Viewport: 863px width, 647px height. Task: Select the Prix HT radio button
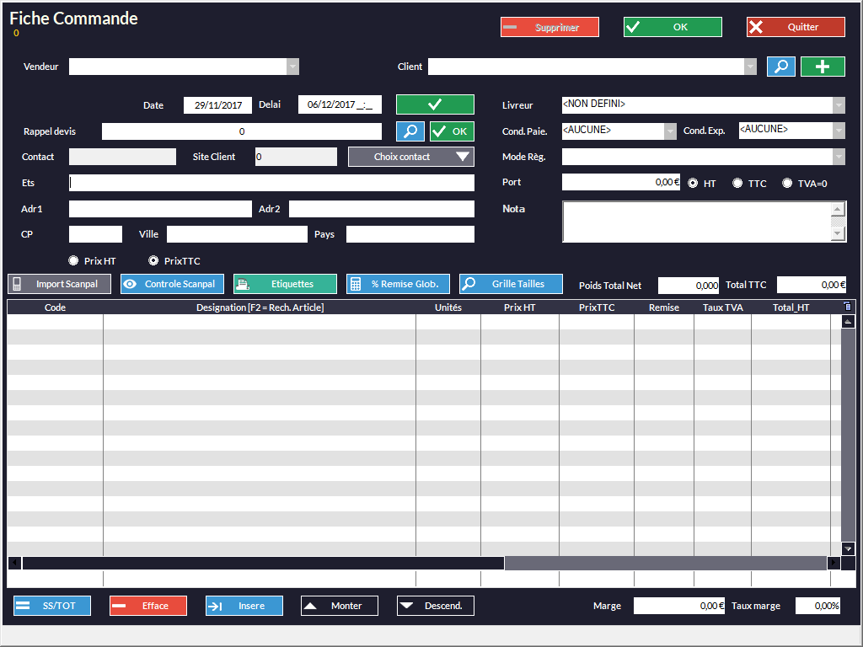[x=73, y=261]
